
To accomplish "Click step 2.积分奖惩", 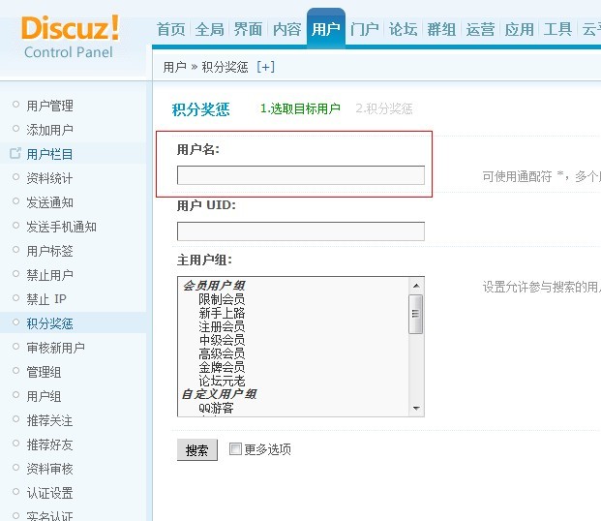I will (384, 108).
